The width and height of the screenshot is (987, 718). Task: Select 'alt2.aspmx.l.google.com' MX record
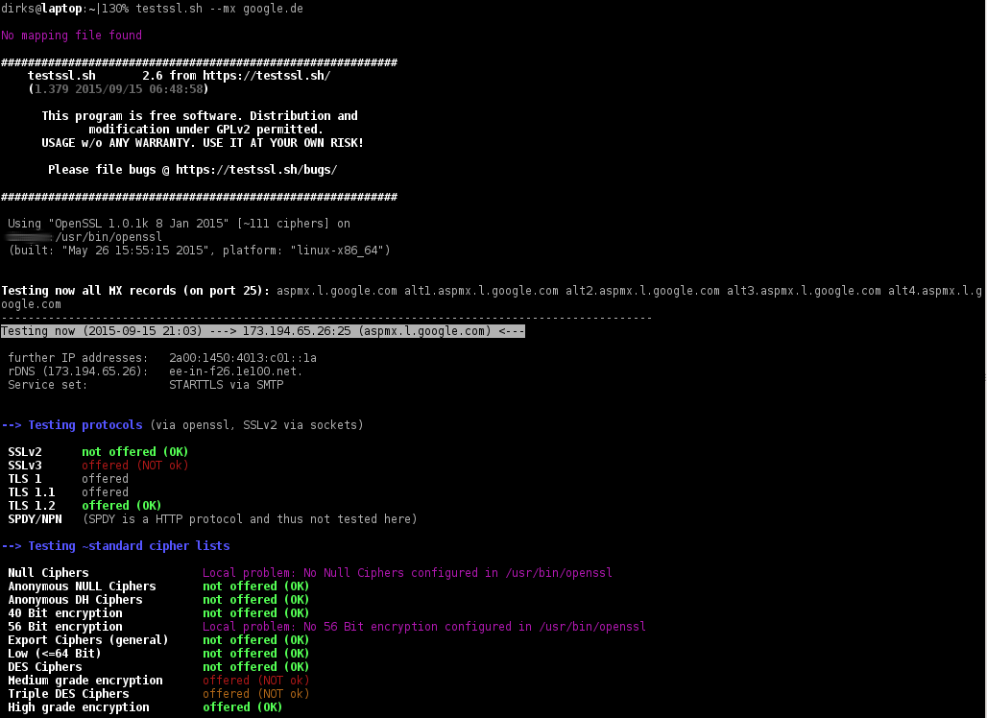point(642,291)
